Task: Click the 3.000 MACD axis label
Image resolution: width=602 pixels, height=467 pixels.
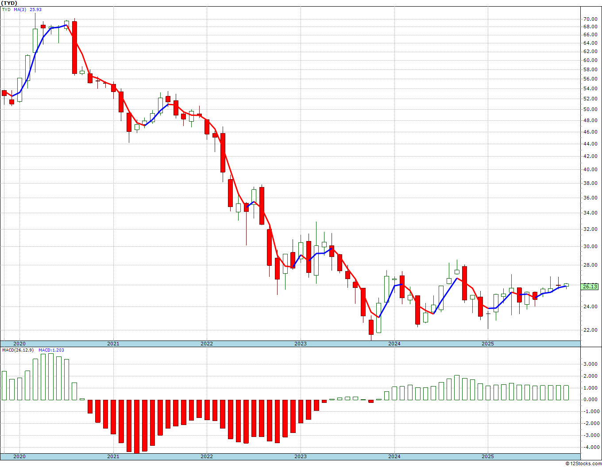Action: tap(590, 364)
